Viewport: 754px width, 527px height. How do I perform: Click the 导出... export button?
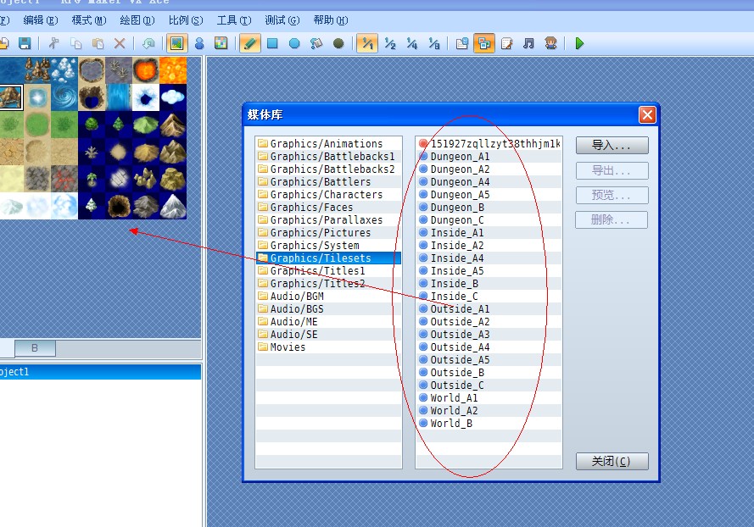point(612,170)
